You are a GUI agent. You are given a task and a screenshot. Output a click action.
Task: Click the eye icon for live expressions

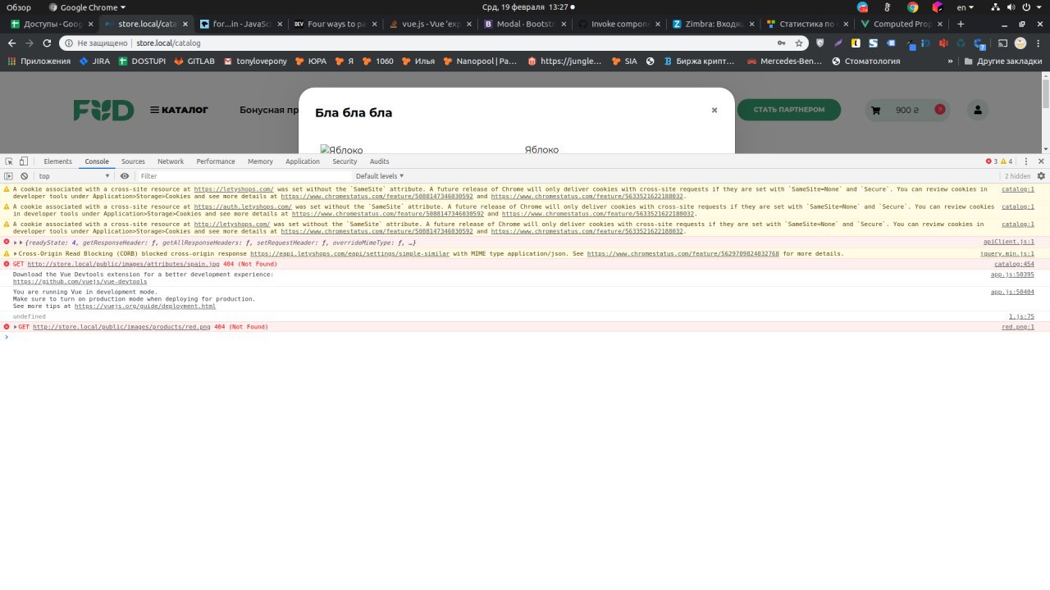125,176
